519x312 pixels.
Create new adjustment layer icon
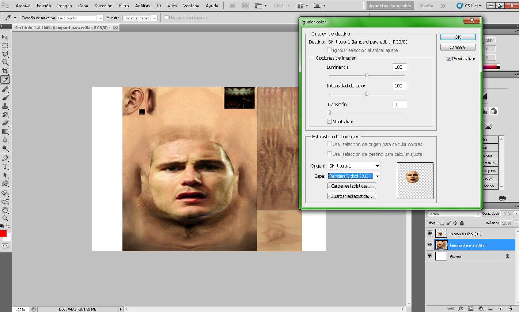[x=481, y=308]
